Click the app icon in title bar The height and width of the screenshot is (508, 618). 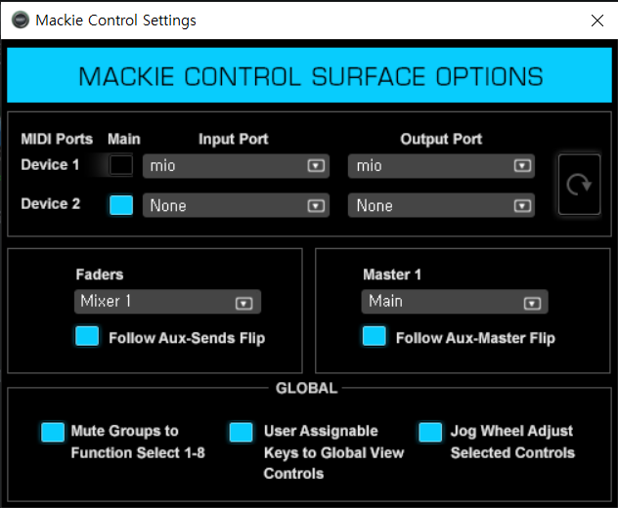click(19, 20)
